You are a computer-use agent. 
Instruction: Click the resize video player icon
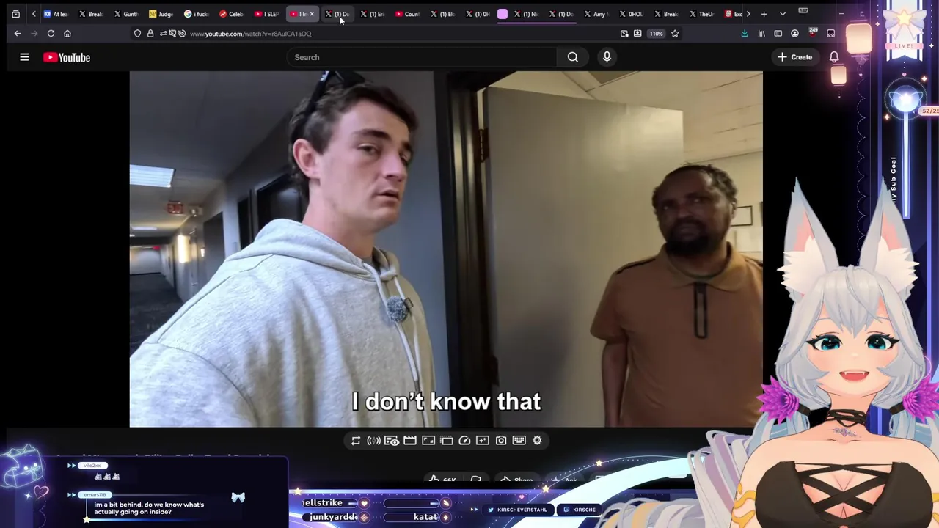pos(428,441)
